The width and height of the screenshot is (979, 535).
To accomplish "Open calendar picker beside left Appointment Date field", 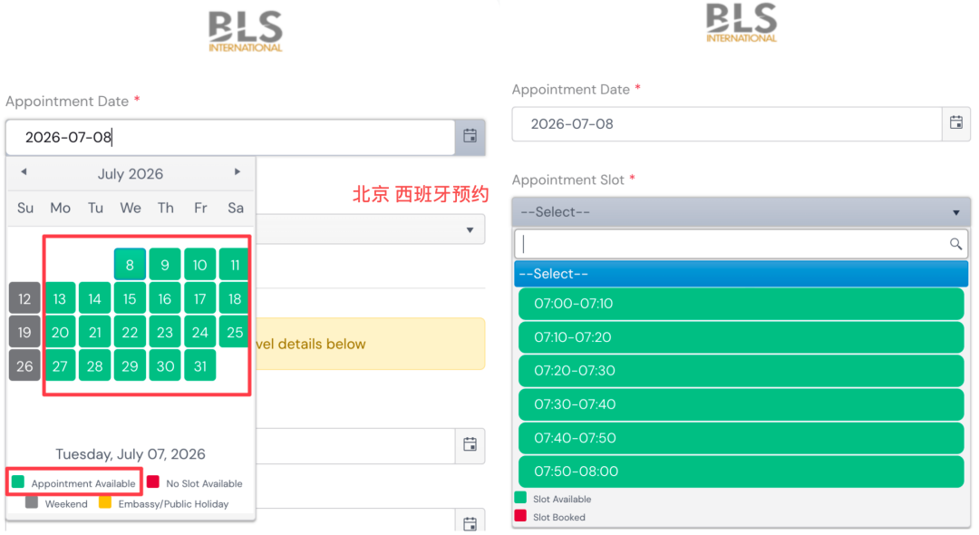I will pos(470,136).
